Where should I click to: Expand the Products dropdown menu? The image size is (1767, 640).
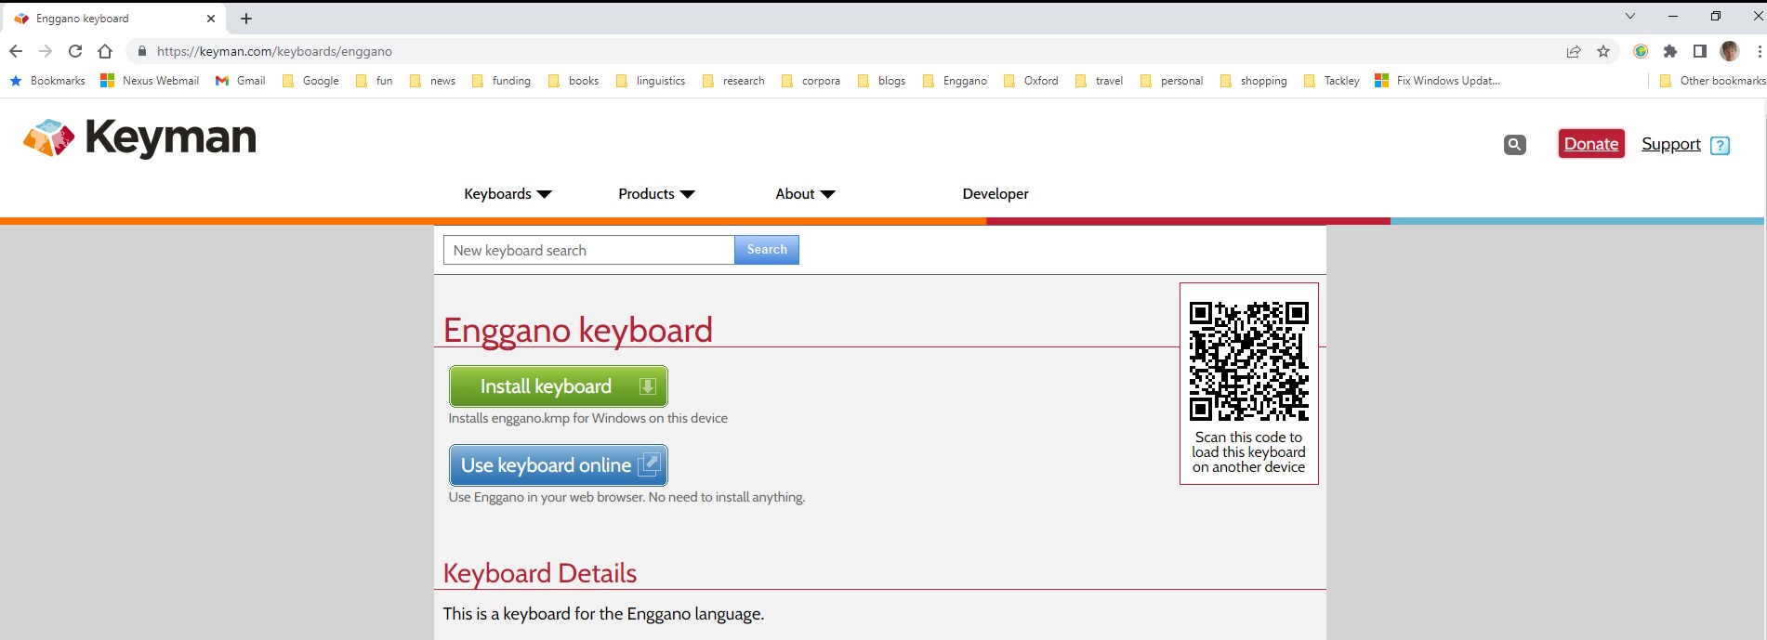coord(656,194)
